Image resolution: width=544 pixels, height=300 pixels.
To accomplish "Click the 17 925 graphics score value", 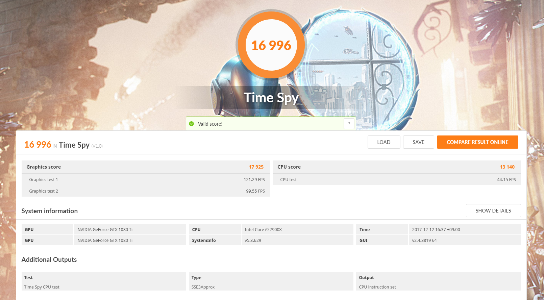I will [x=256, y=167].
